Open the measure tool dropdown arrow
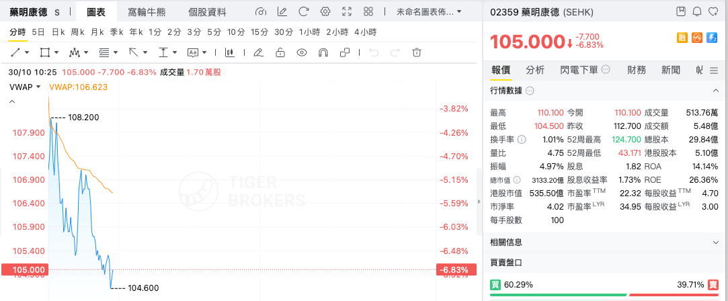Screen dimensions: 728x301 [175, 52]
